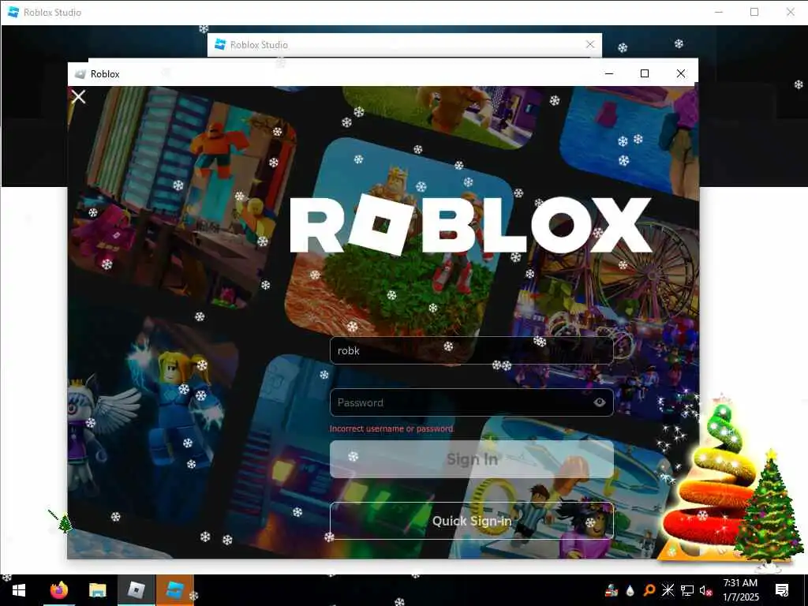Minimize the main Roblox Studio window
Viewport: 808px width, 606px height.
[x=719, y=12]
